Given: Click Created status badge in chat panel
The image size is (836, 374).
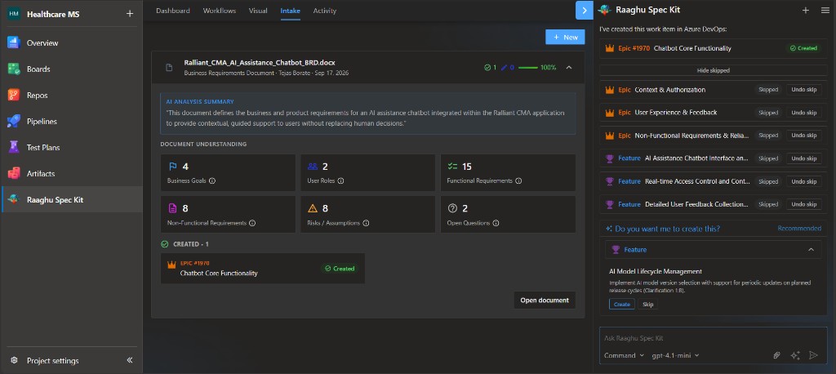Looking at the screenshot, I should [x=803, y=48].
